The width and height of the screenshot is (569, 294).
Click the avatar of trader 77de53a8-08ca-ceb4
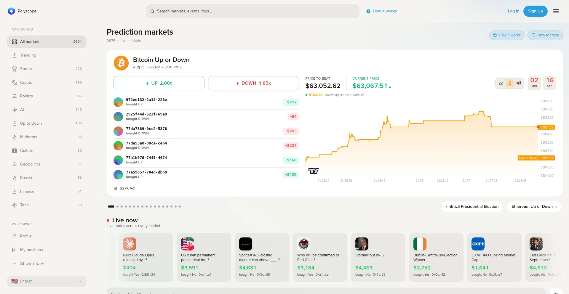[x=118, y=146]
